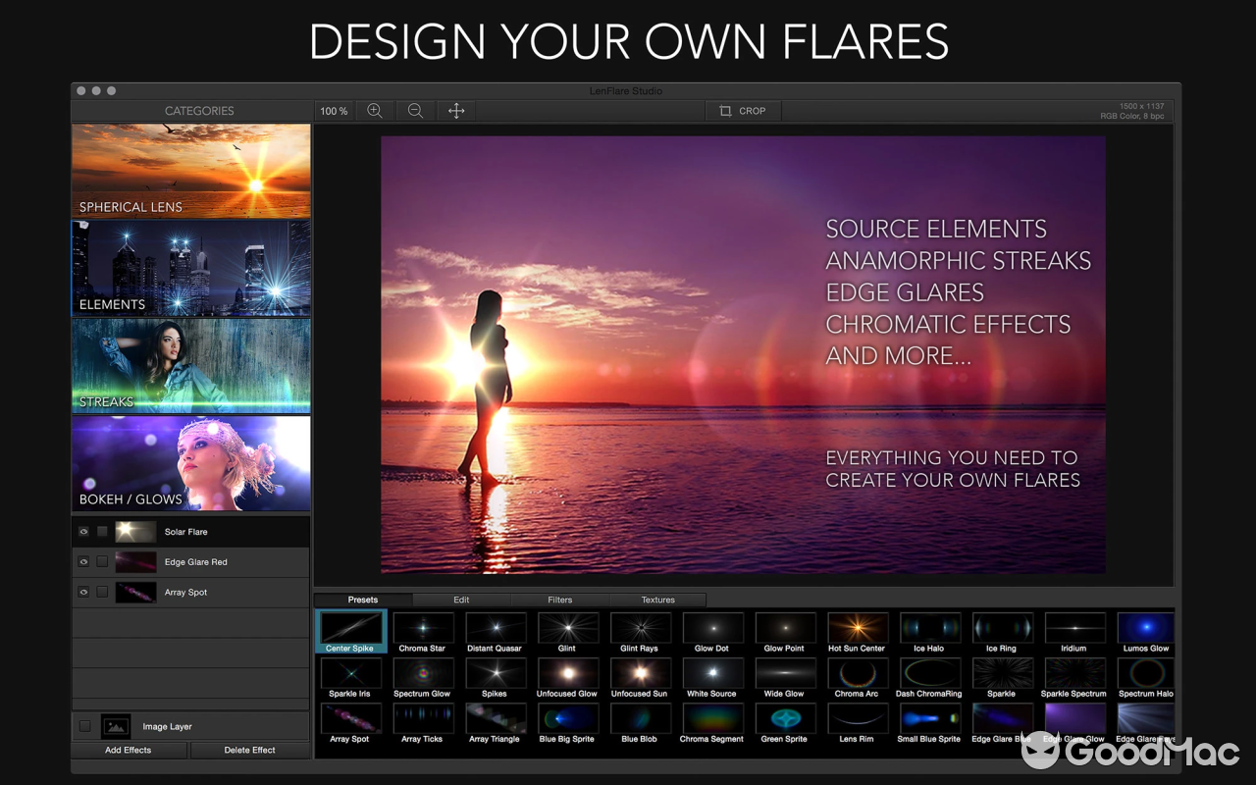
Task: Apply the Chroma Arc preset
Action: click(858, 673)
